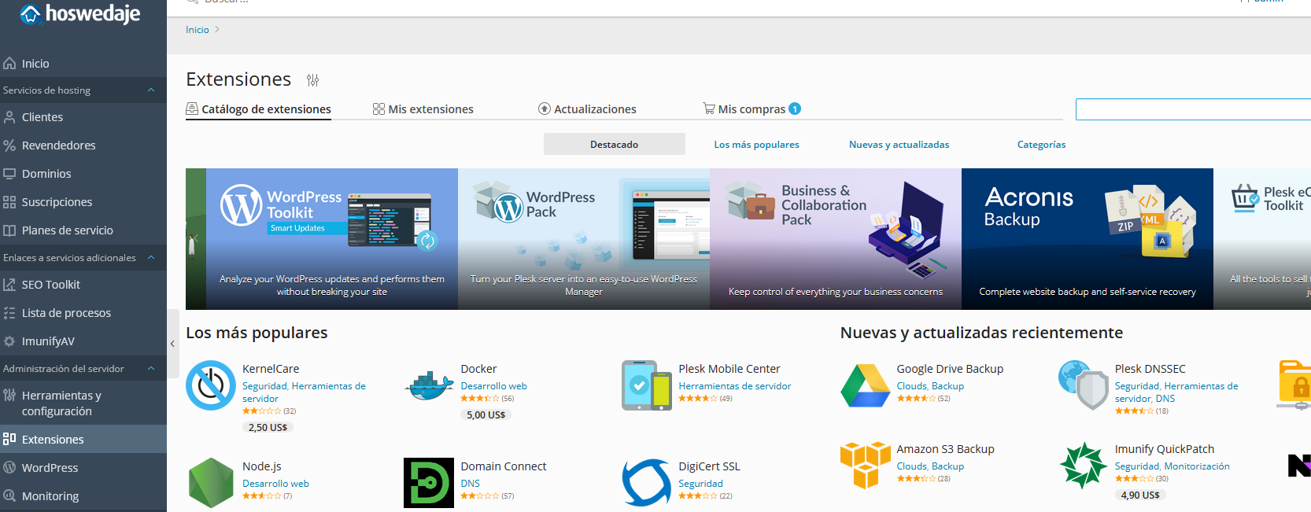Open Herramientas y configuración sliders icon
The height and width of the screenshot is (512, 1311).
coord(9,396)
